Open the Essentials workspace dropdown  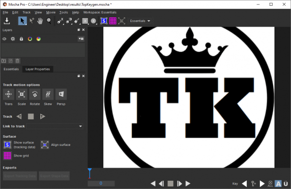click(140, 21)
